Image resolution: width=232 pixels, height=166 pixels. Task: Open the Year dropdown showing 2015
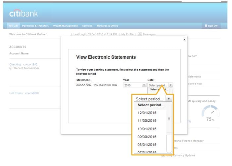(134, 85)
